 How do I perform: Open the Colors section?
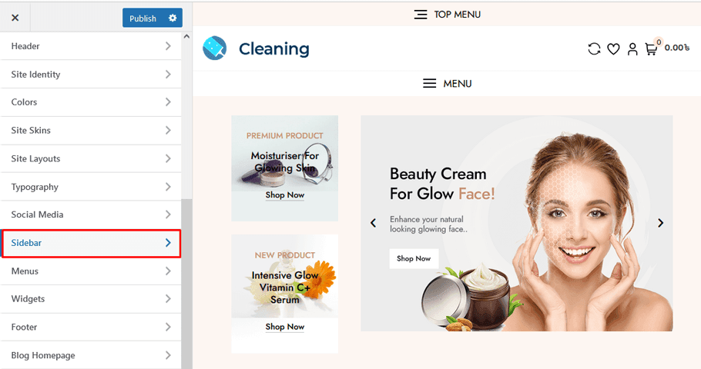[x=91, y=102]
